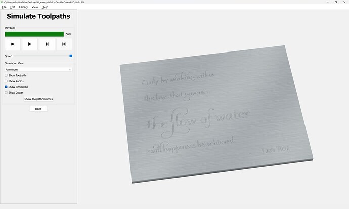Skip simulation to the end
The height and width of the screenshot is (209, 349).
click(64, 44)
